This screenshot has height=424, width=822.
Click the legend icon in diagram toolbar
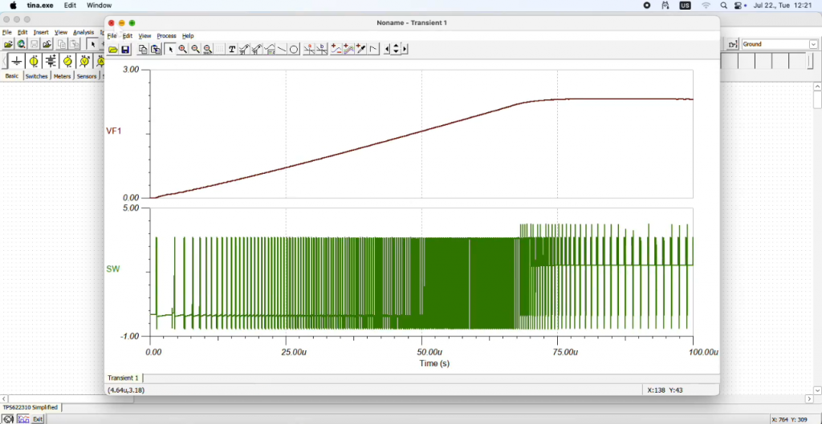point(270,49)
